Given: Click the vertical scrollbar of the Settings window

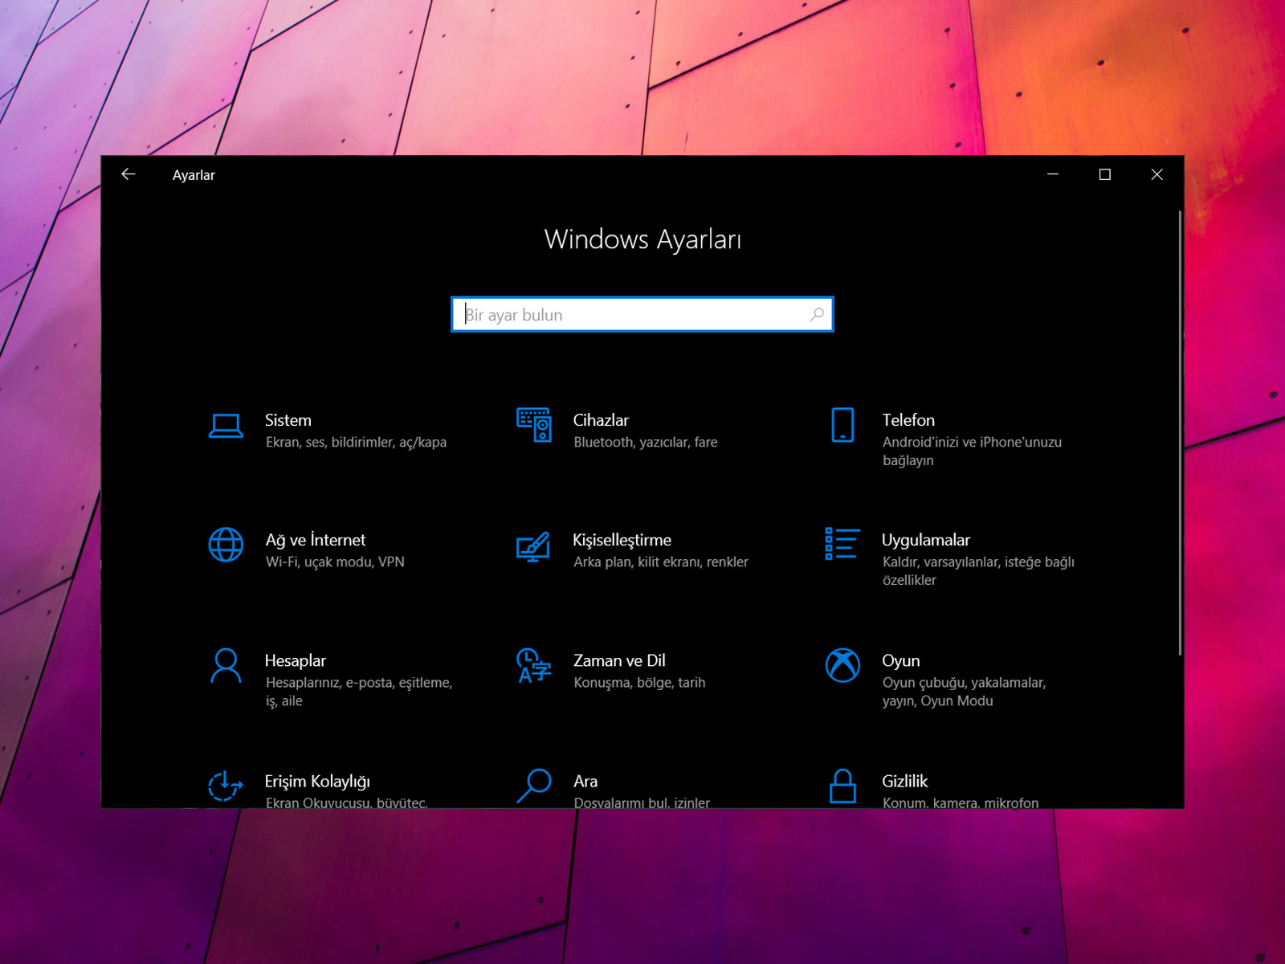Looking at the screenshot, I should tap(1180, 434).
